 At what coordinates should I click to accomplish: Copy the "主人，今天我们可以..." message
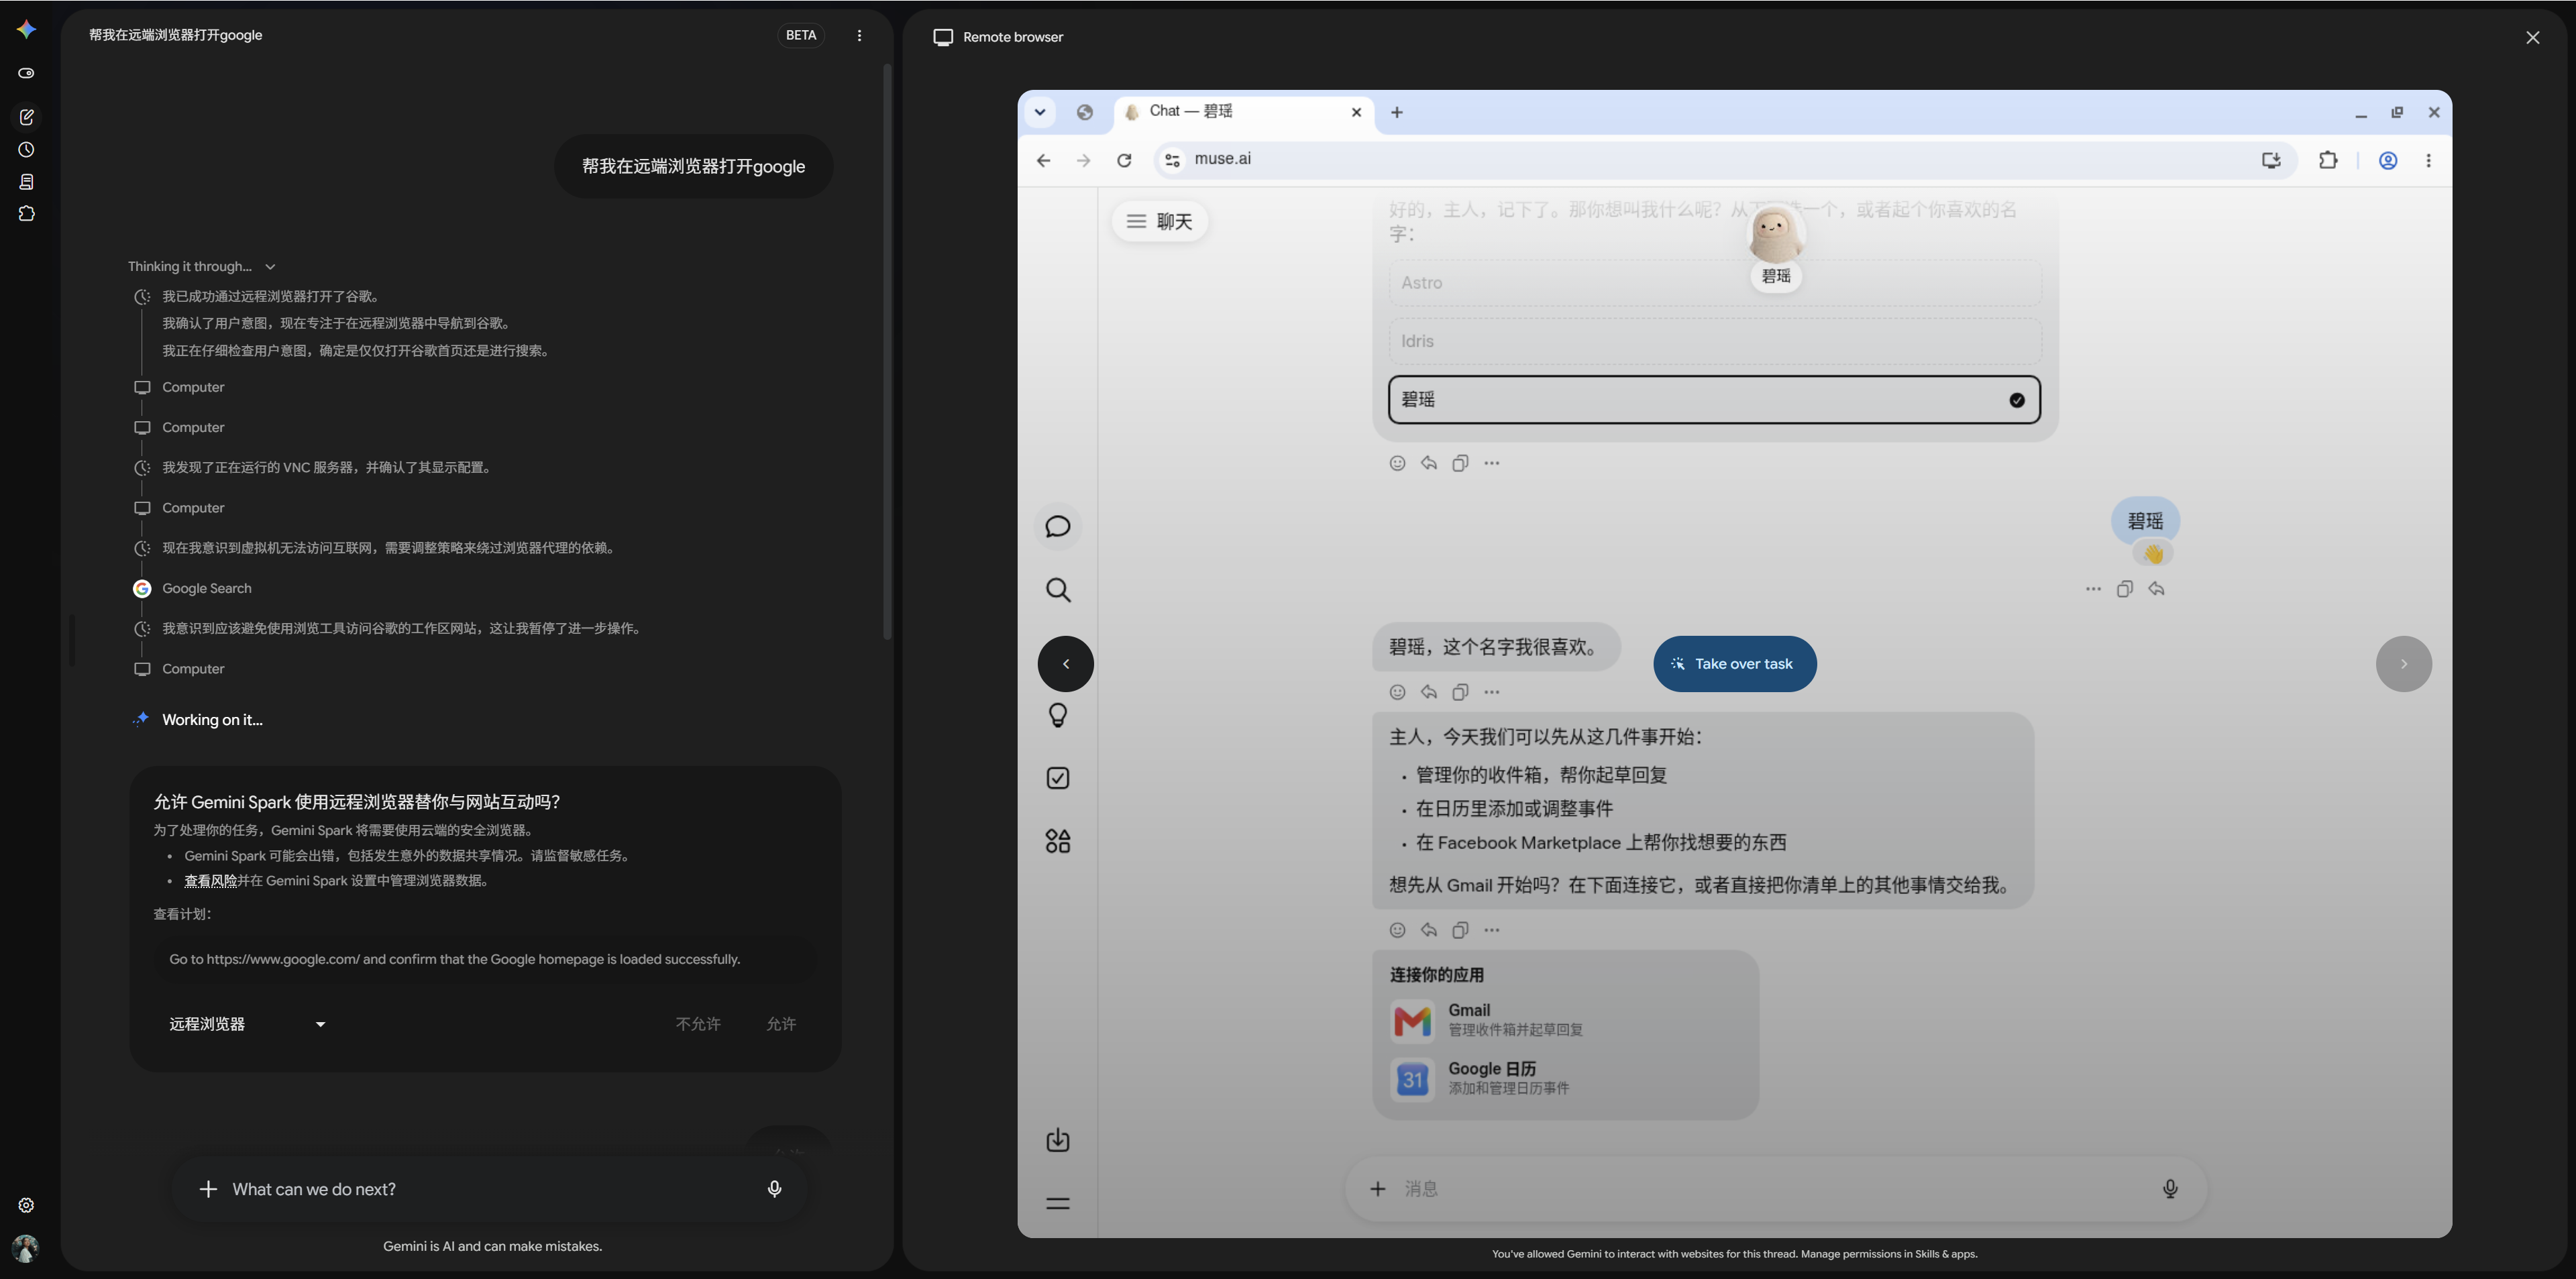[x=1460, y=930]
